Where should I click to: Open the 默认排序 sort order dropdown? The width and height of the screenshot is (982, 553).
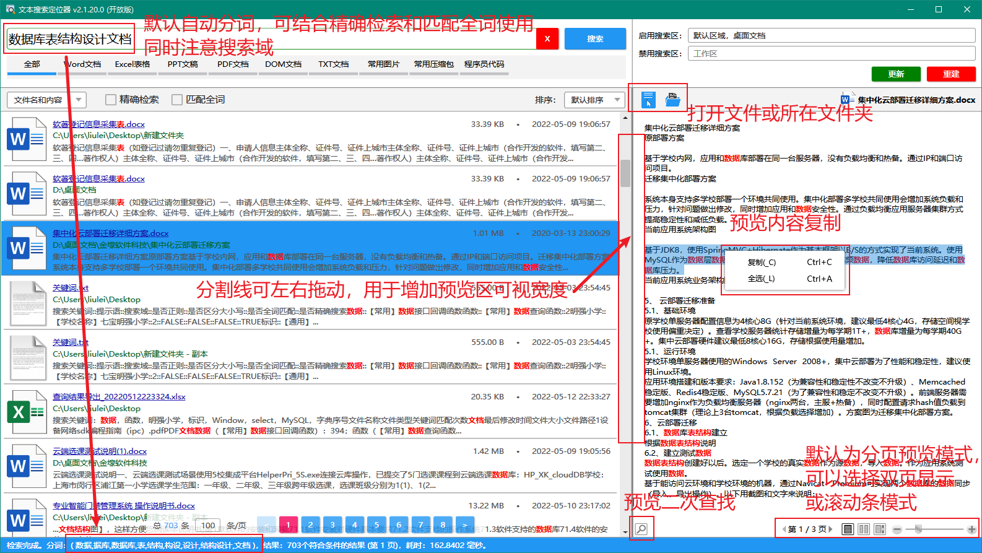[594, 100]
